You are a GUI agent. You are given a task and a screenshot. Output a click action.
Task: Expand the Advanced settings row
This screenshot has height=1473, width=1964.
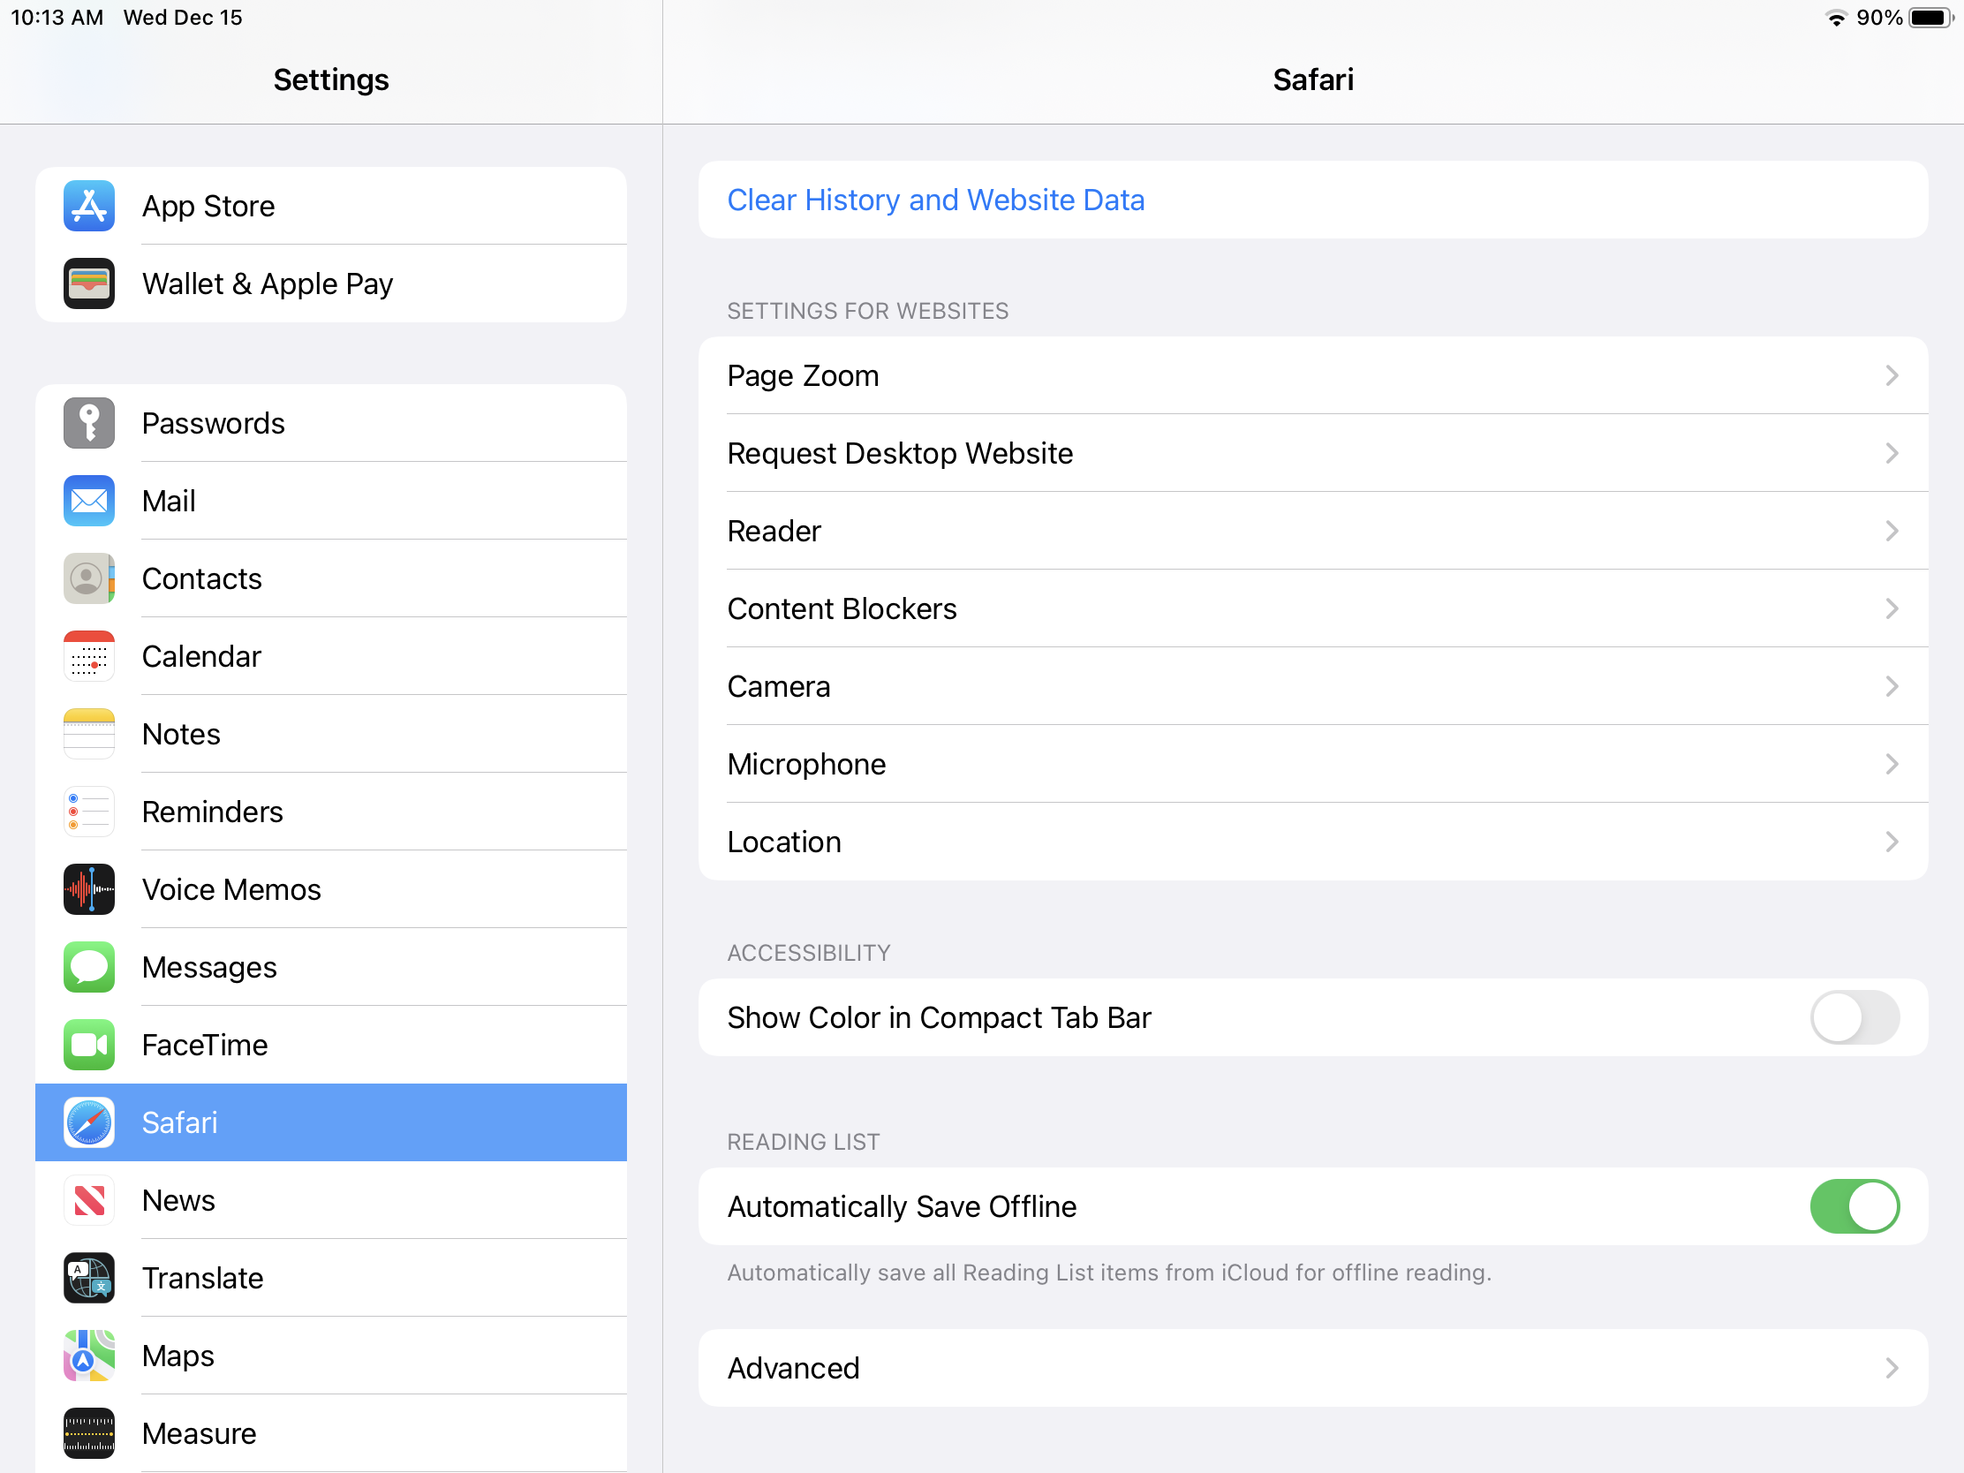pos(1312,1368)
